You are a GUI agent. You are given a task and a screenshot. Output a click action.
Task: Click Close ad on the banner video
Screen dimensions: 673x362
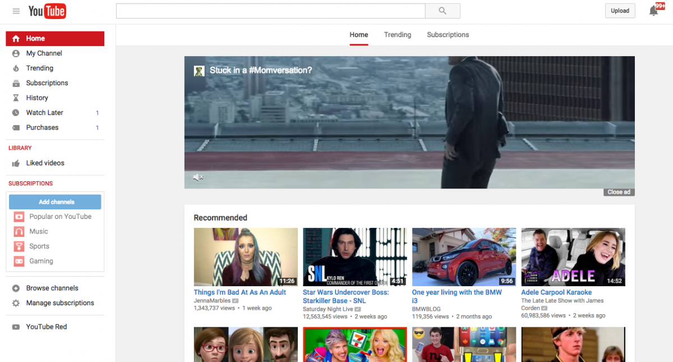pos(619,191)
